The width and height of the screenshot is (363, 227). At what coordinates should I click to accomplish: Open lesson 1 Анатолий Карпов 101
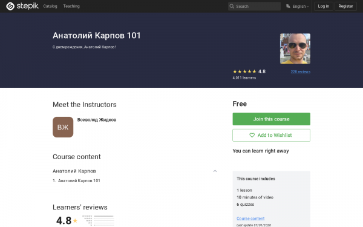79,180
